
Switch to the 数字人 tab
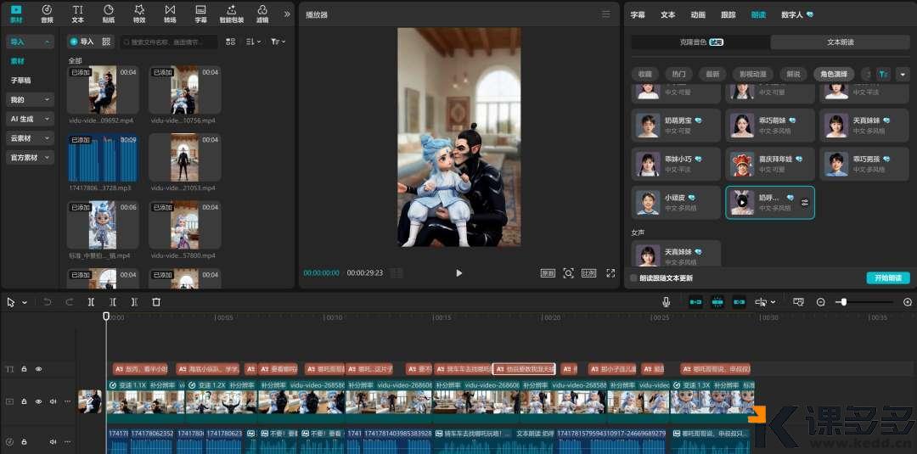[x=797, y=14]
